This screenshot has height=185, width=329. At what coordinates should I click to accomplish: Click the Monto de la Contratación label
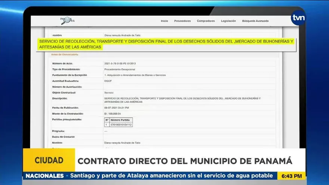(x=68, y=114)
